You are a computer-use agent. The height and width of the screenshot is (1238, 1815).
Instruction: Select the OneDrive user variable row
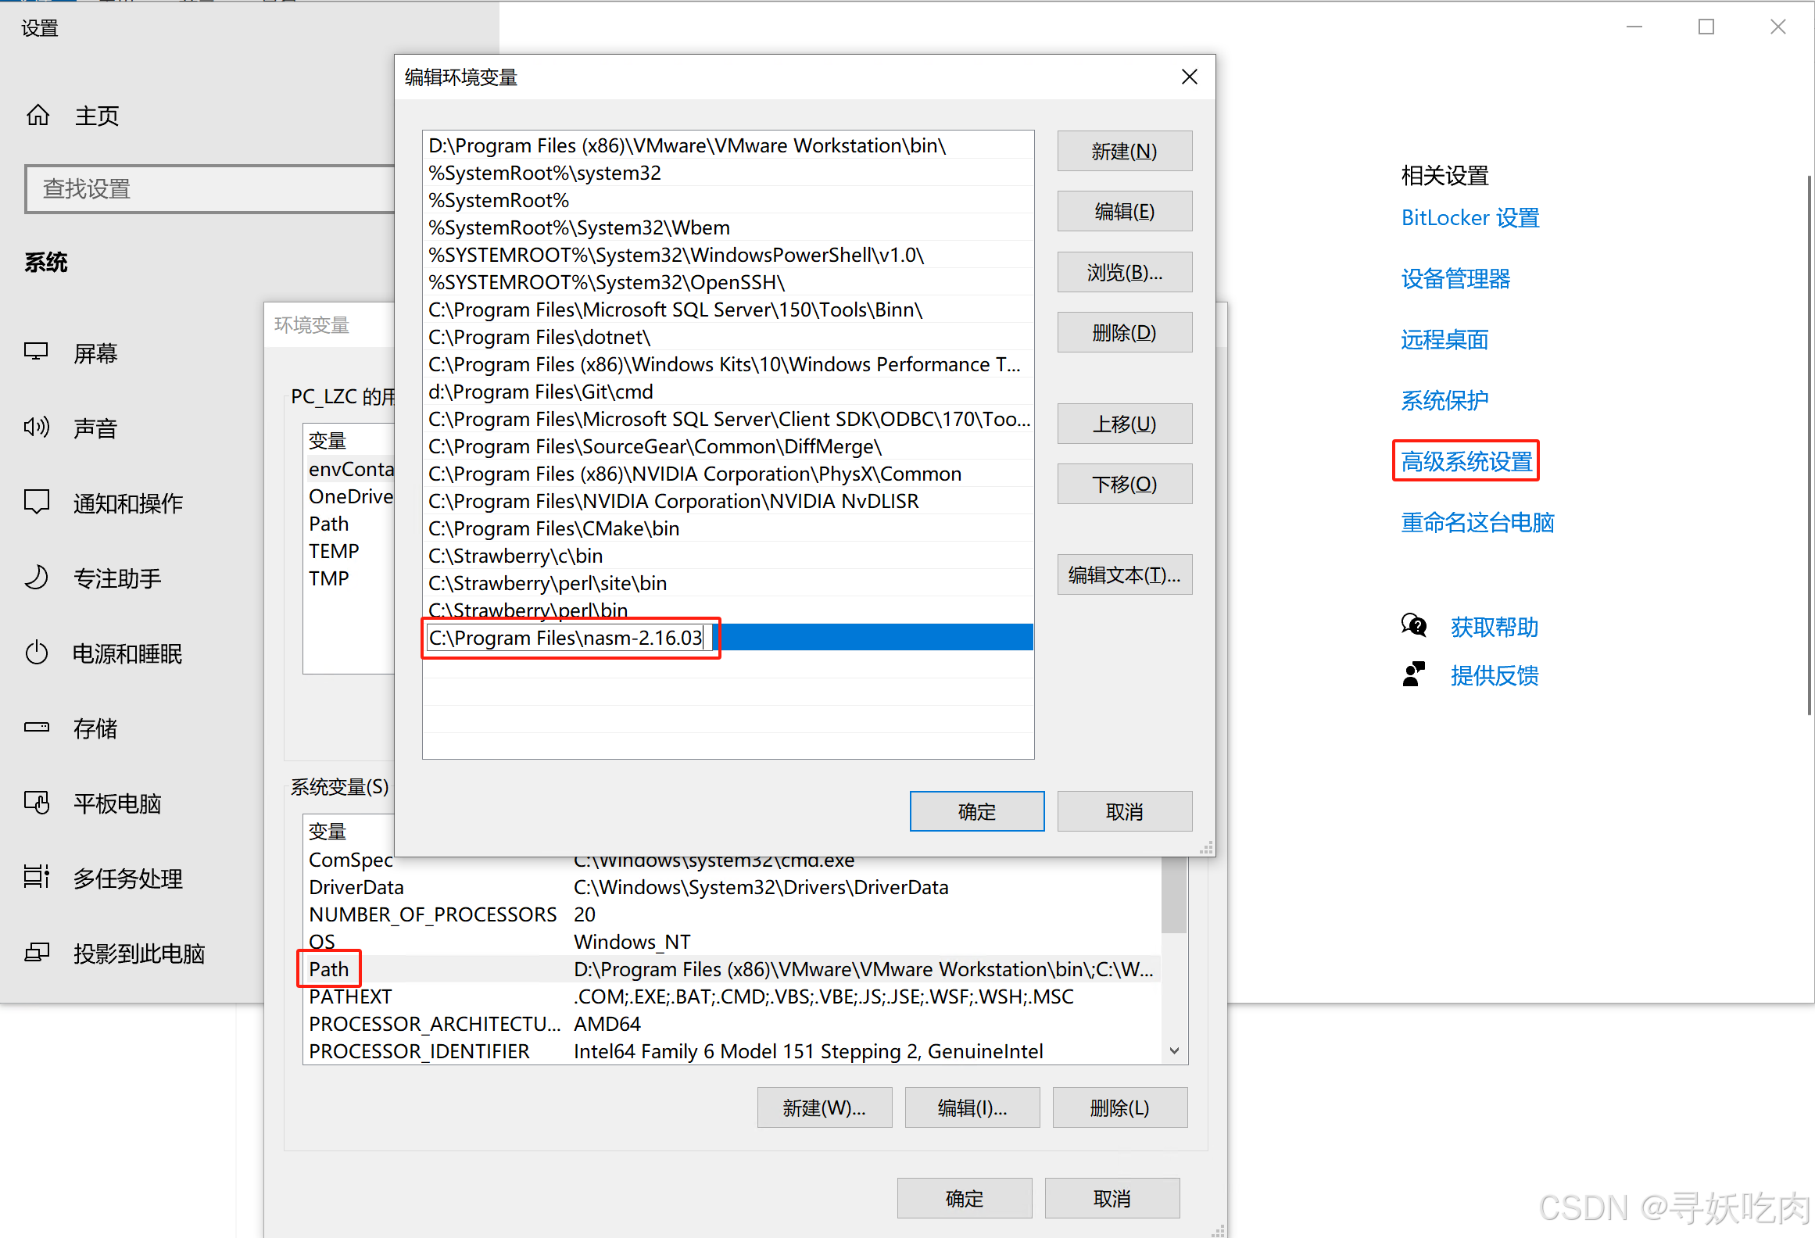pyautogui.click(x=349, y=496)
